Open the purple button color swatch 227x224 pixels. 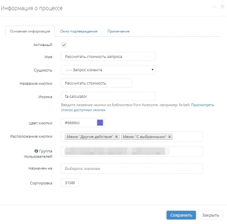tap(100, 123)
